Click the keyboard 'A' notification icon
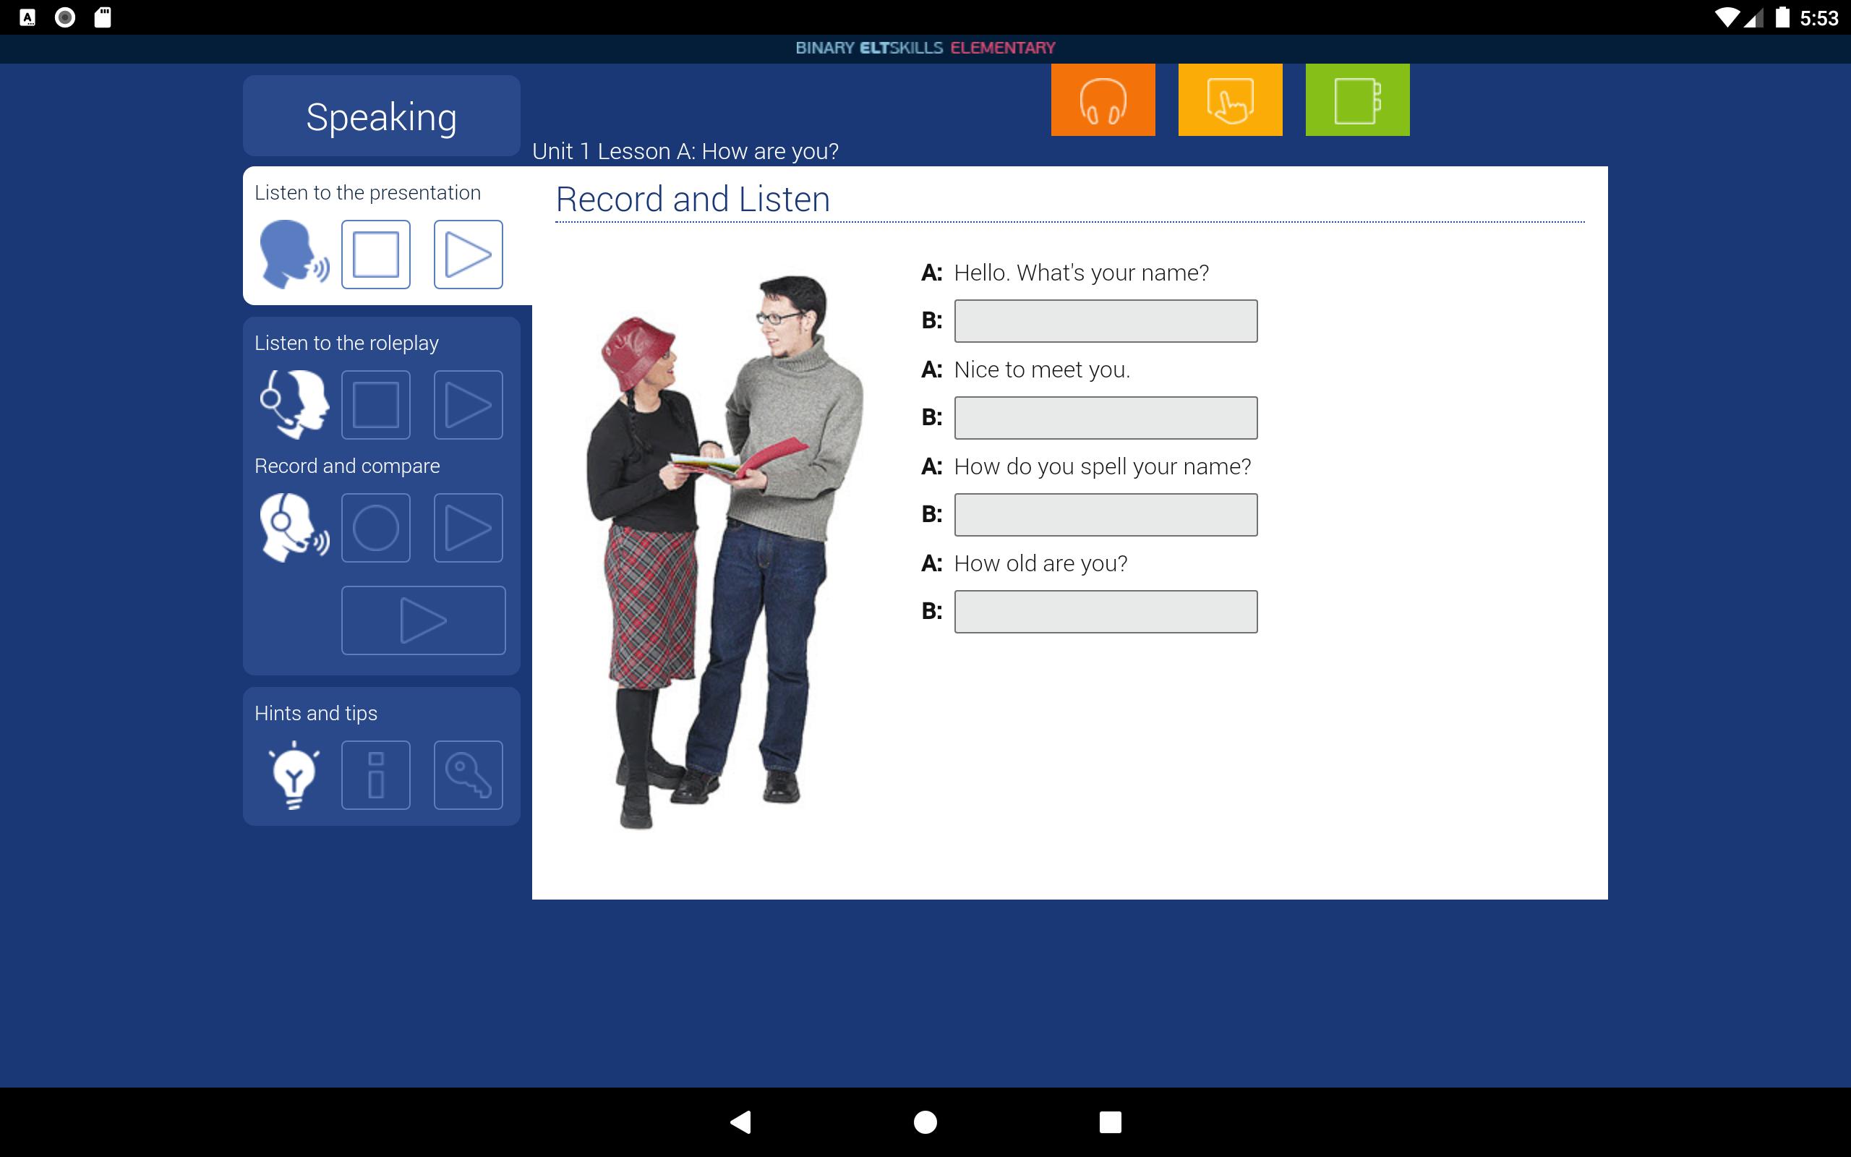Viewport: 1851px width, 1157px height. [27, 17]
